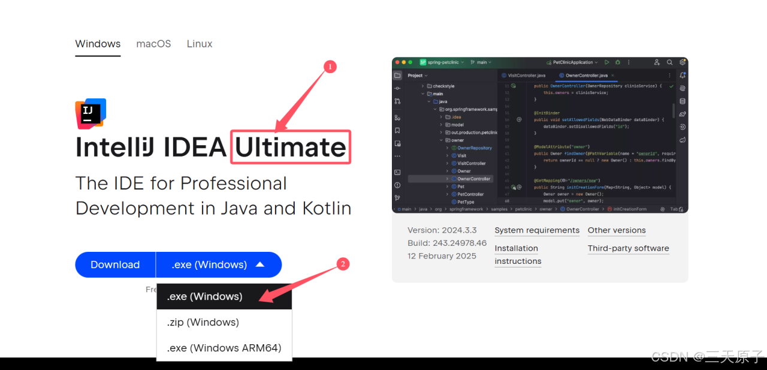The height and width of the screenshot is (370, 767).
Task: Click the Pull Requests icon in IDE preview
Action: (397, 101)
